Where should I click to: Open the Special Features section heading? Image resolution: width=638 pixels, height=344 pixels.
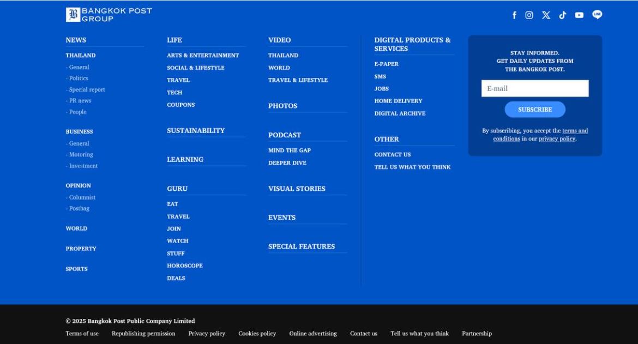point(302,246)
